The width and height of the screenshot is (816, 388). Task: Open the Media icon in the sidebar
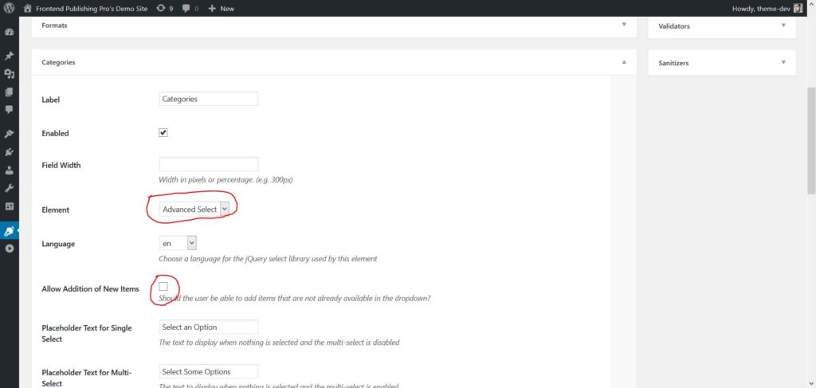tap(9, 74)
